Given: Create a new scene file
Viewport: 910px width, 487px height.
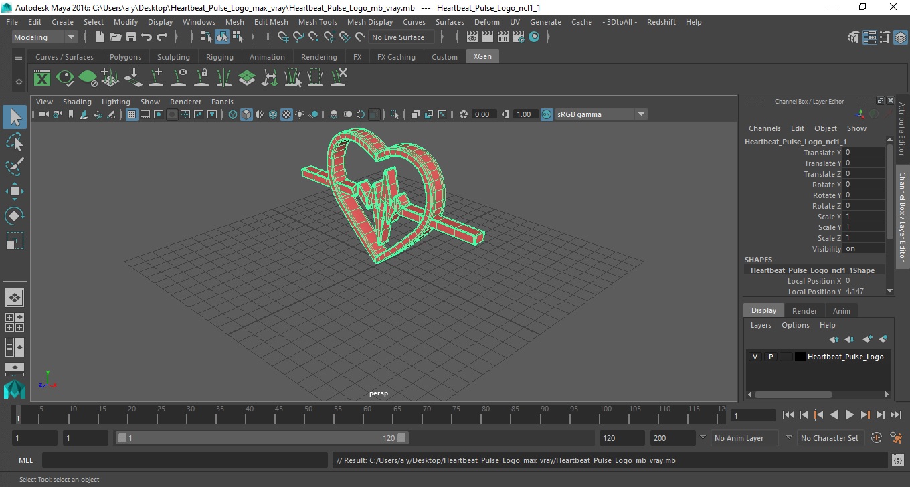Looking at the screenshot, I should (100, 37).
